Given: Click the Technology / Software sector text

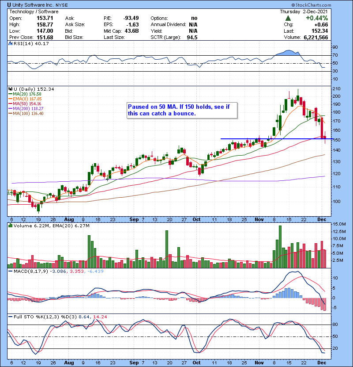Looking at the screenshot, I should (x=34, y=11).
